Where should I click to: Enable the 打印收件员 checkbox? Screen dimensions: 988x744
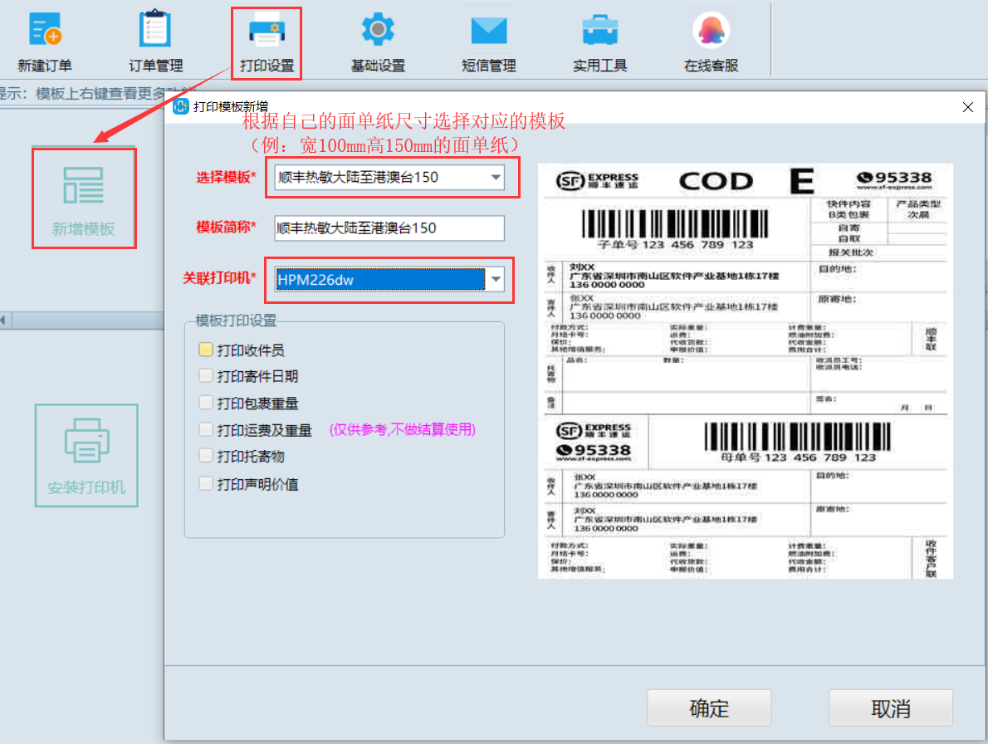[x=205, y=349]
